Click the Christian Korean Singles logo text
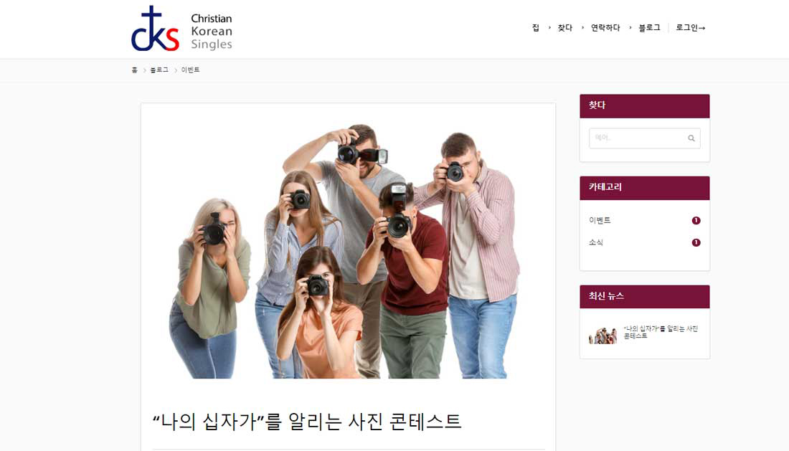789x451 pixels. (212, 31)
